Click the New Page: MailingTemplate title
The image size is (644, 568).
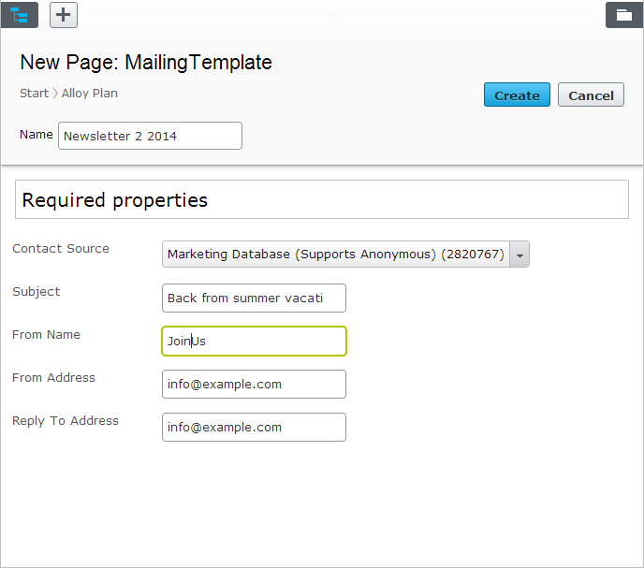(x=146, y=63)
